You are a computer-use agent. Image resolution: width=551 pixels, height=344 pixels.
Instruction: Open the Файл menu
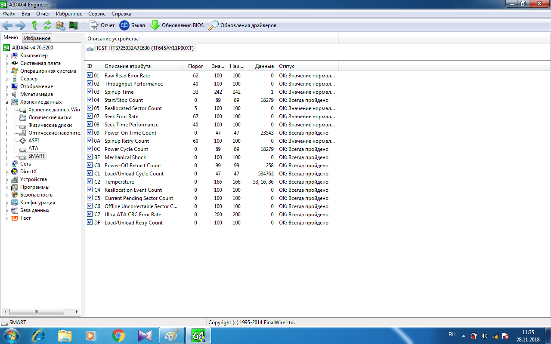point(9,14)
